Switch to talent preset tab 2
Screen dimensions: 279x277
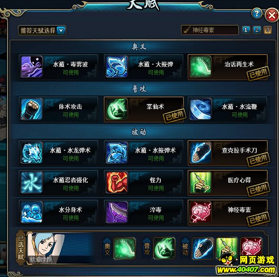(257, 30)
